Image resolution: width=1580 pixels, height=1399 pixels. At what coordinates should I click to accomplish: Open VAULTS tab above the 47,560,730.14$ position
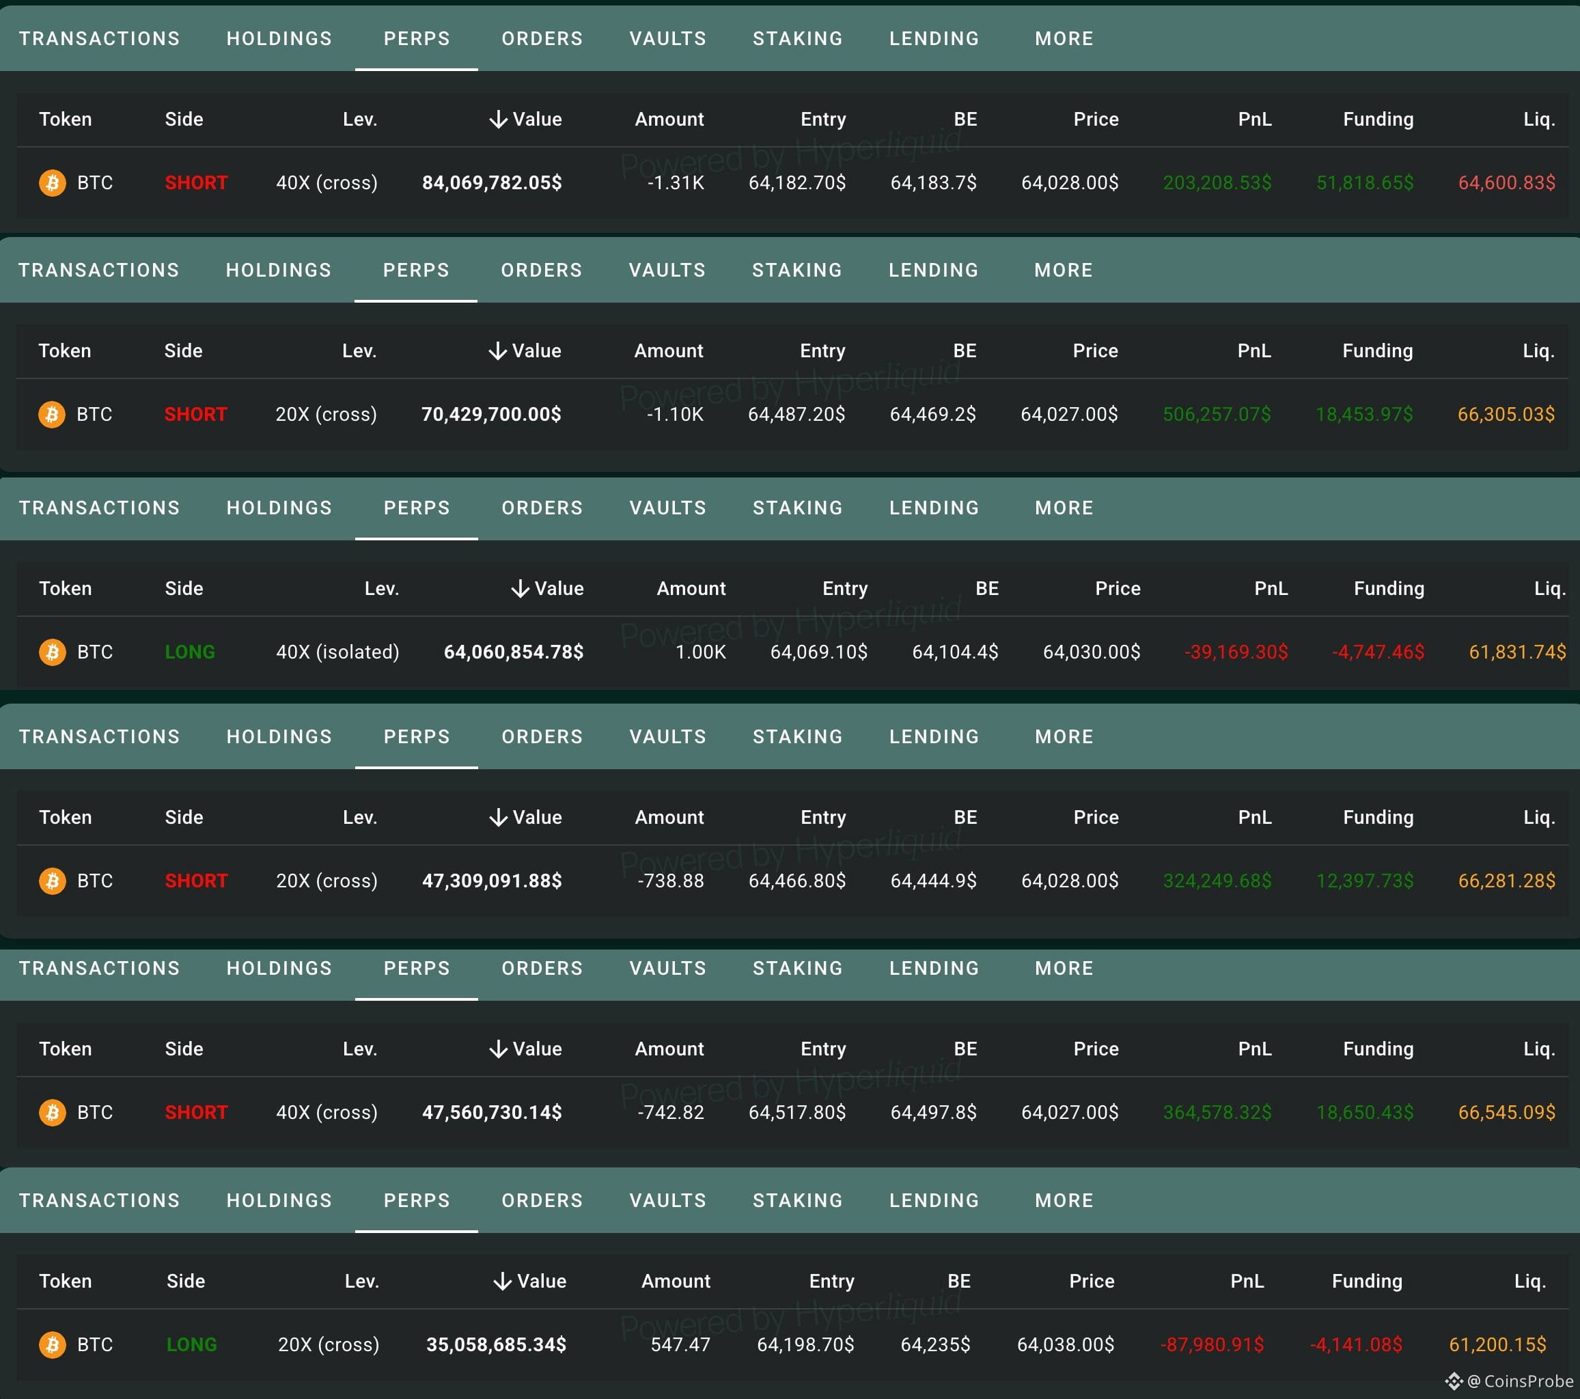coord(668,969)
